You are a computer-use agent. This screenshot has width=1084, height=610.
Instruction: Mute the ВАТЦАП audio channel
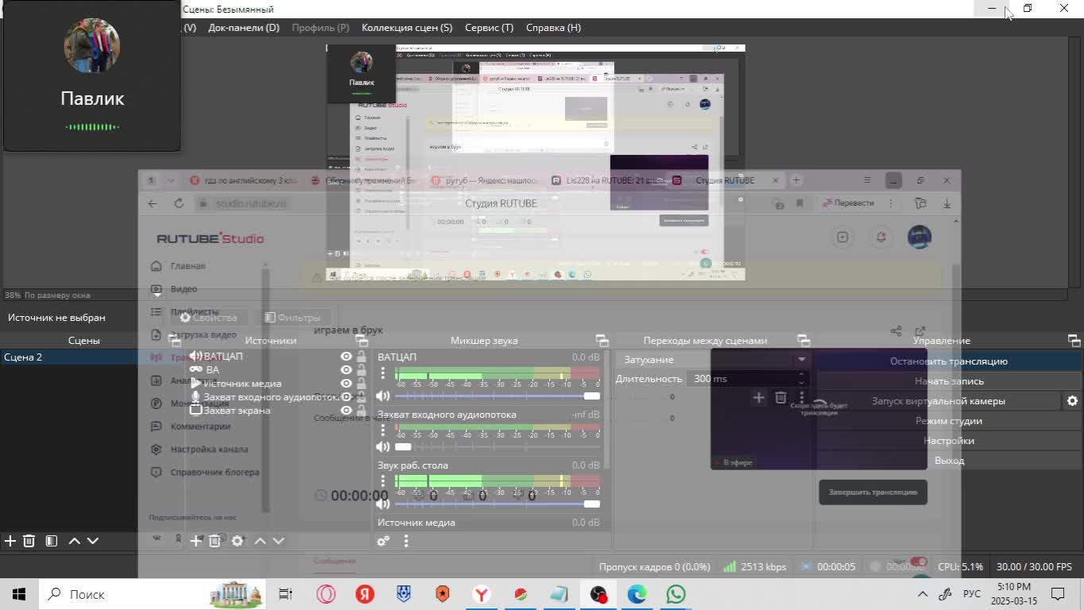tap(383, 396)
